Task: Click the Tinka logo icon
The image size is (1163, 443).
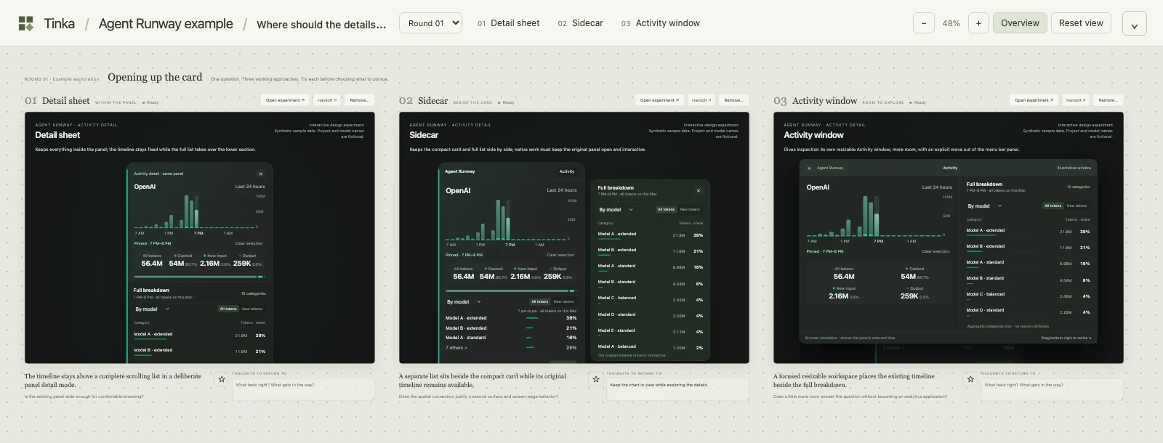Action: click(25, 23)
